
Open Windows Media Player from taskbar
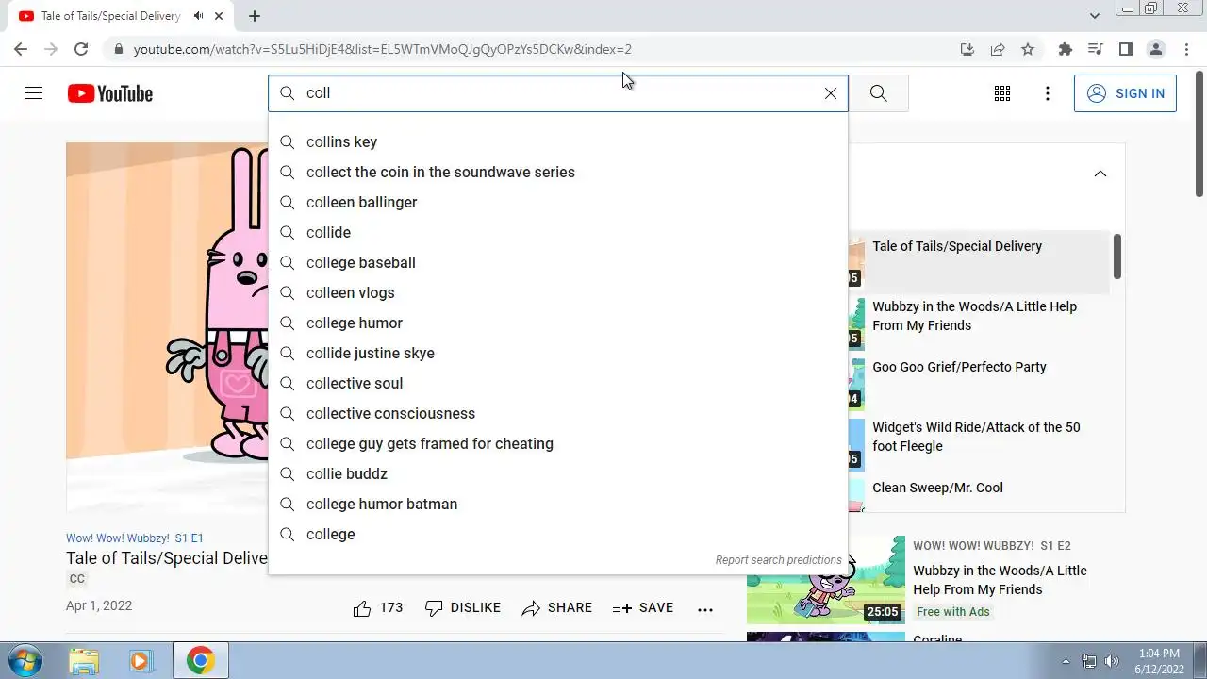coord(141,661)
